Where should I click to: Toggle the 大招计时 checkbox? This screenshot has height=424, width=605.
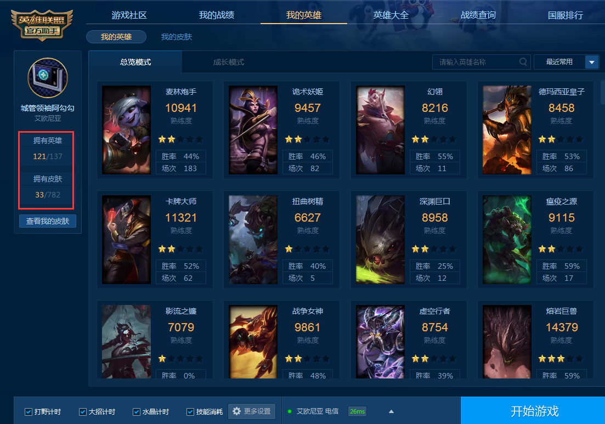[x=83, y=411]
